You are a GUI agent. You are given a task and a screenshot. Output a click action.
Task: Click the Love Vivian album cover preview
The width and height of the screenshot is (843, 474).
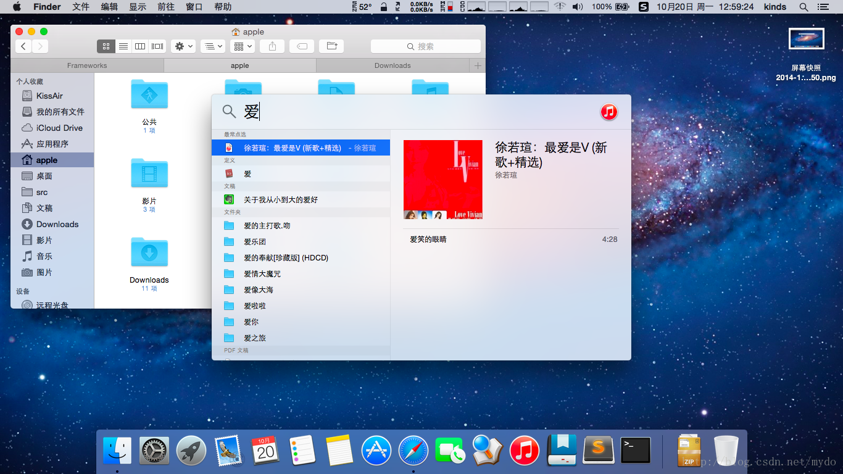tap(443, 180)
